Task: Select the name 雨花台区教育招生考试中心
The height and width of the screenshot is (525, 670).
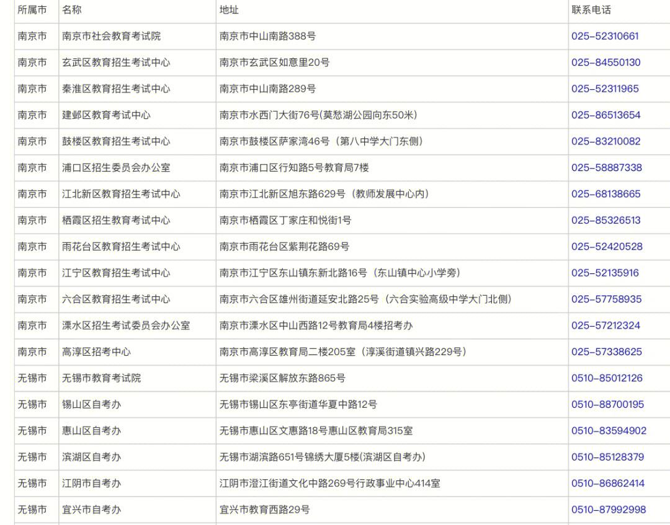Action: [x=121, y=247]
